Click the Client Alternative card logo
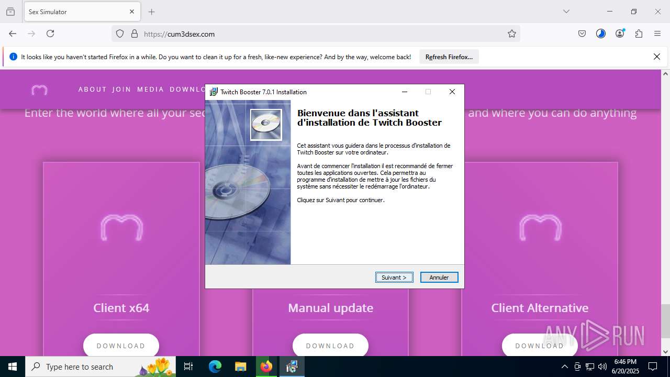Viewport: 670px width, 377px height. tap(540, 228)
